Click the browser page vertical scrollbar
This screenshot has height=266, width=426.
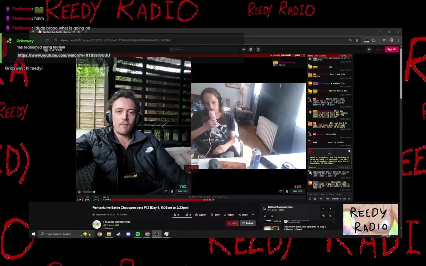401,74
